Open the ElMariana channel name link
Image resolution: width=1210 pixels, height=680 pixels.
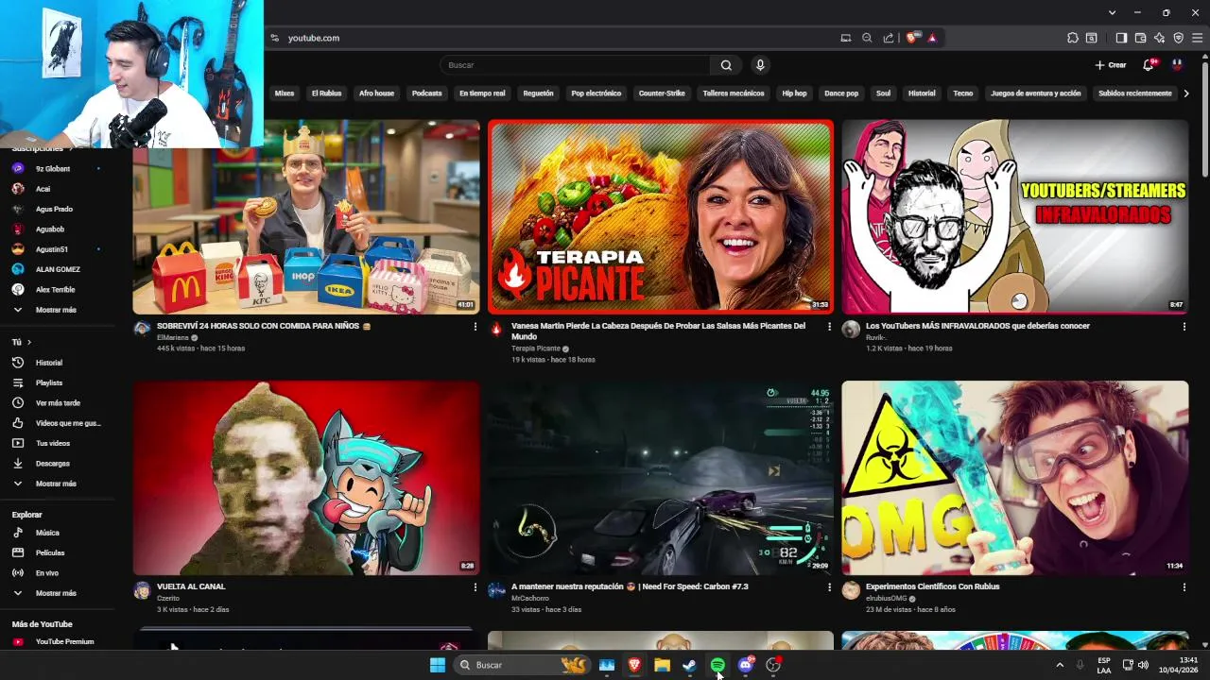(173, 337)
